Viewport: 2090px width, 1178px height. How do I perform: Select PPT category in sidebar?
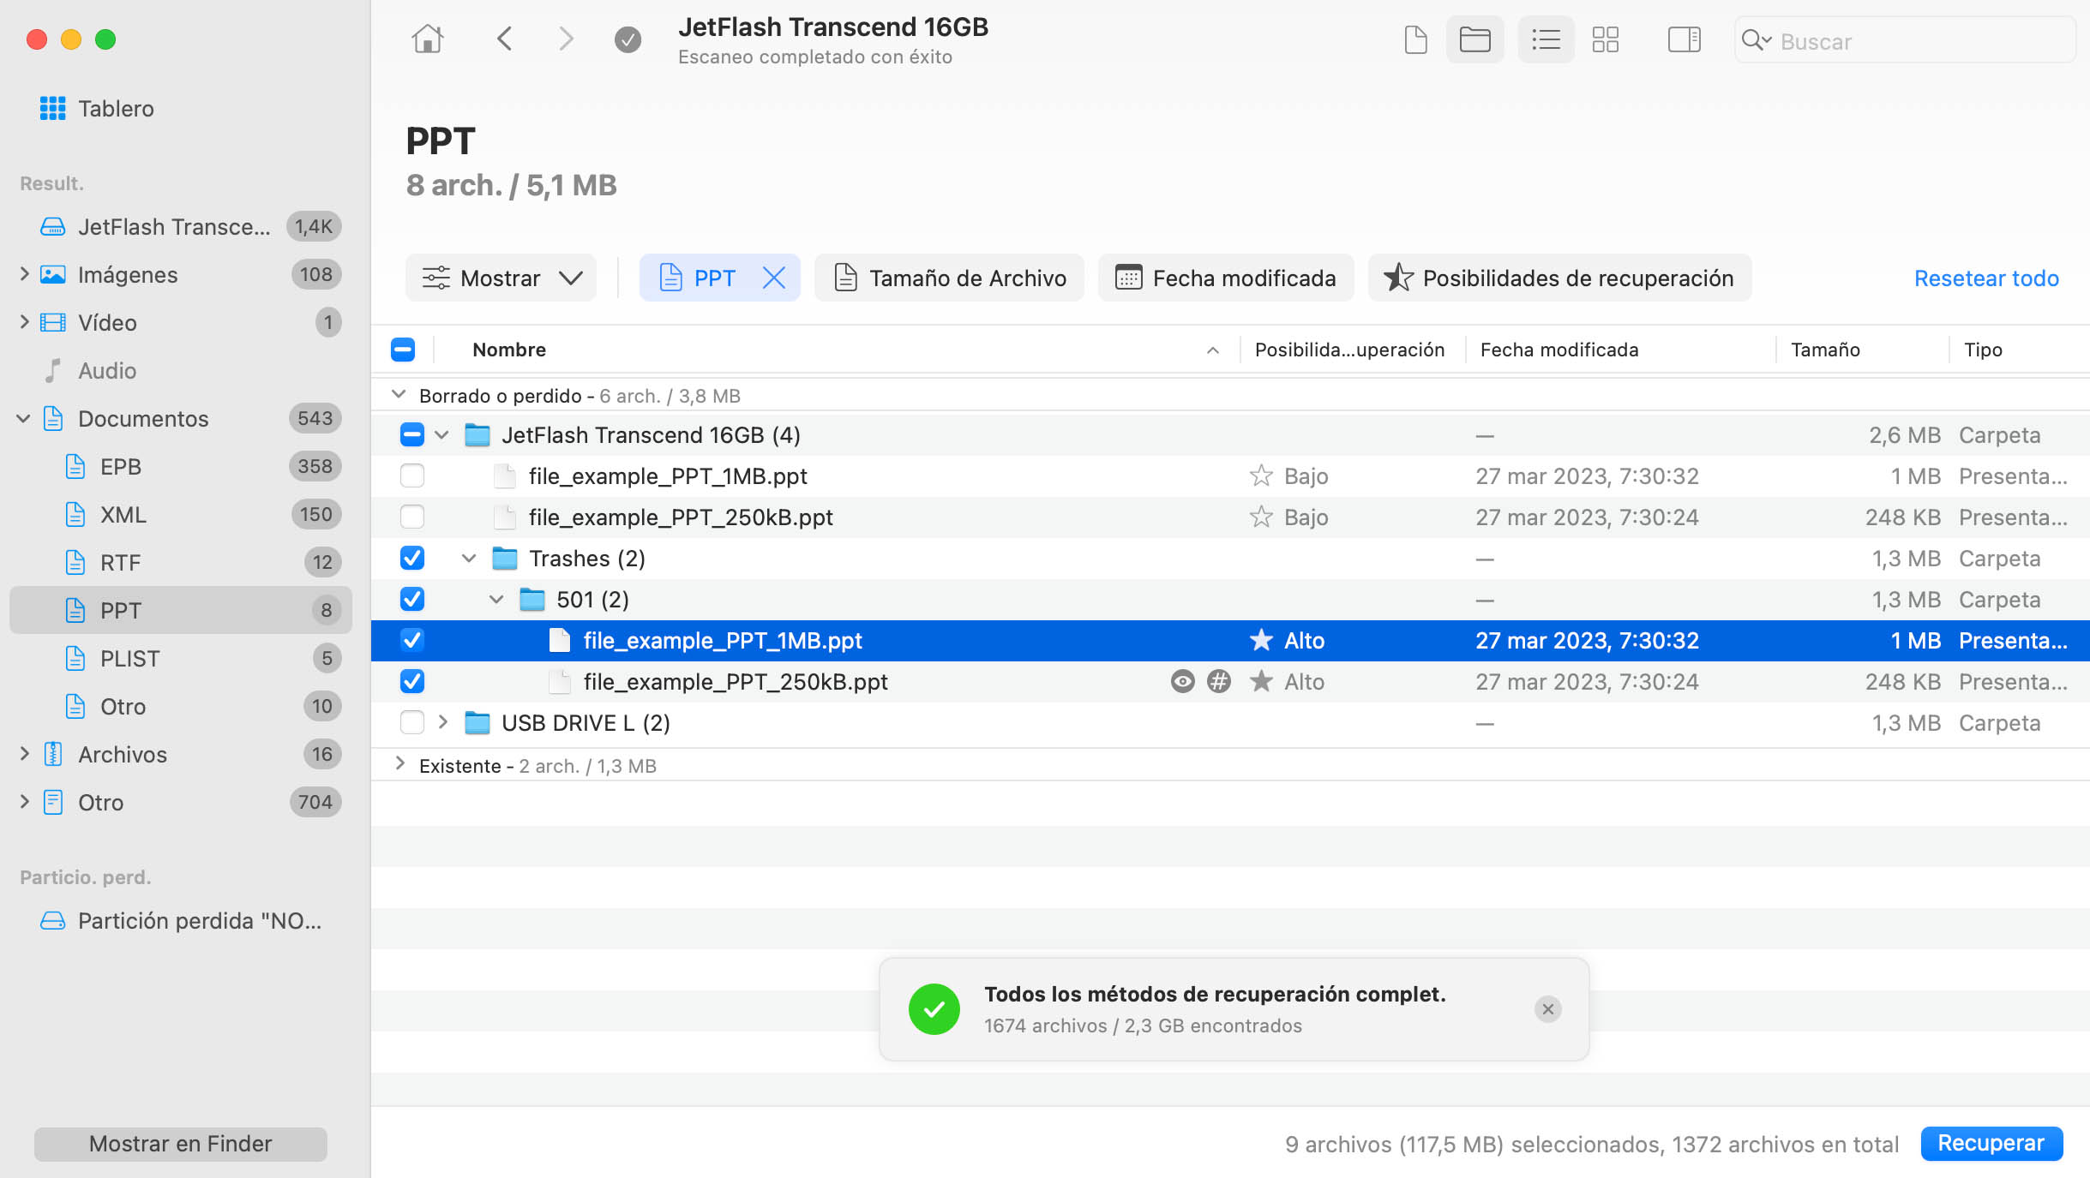pos(181,611)
